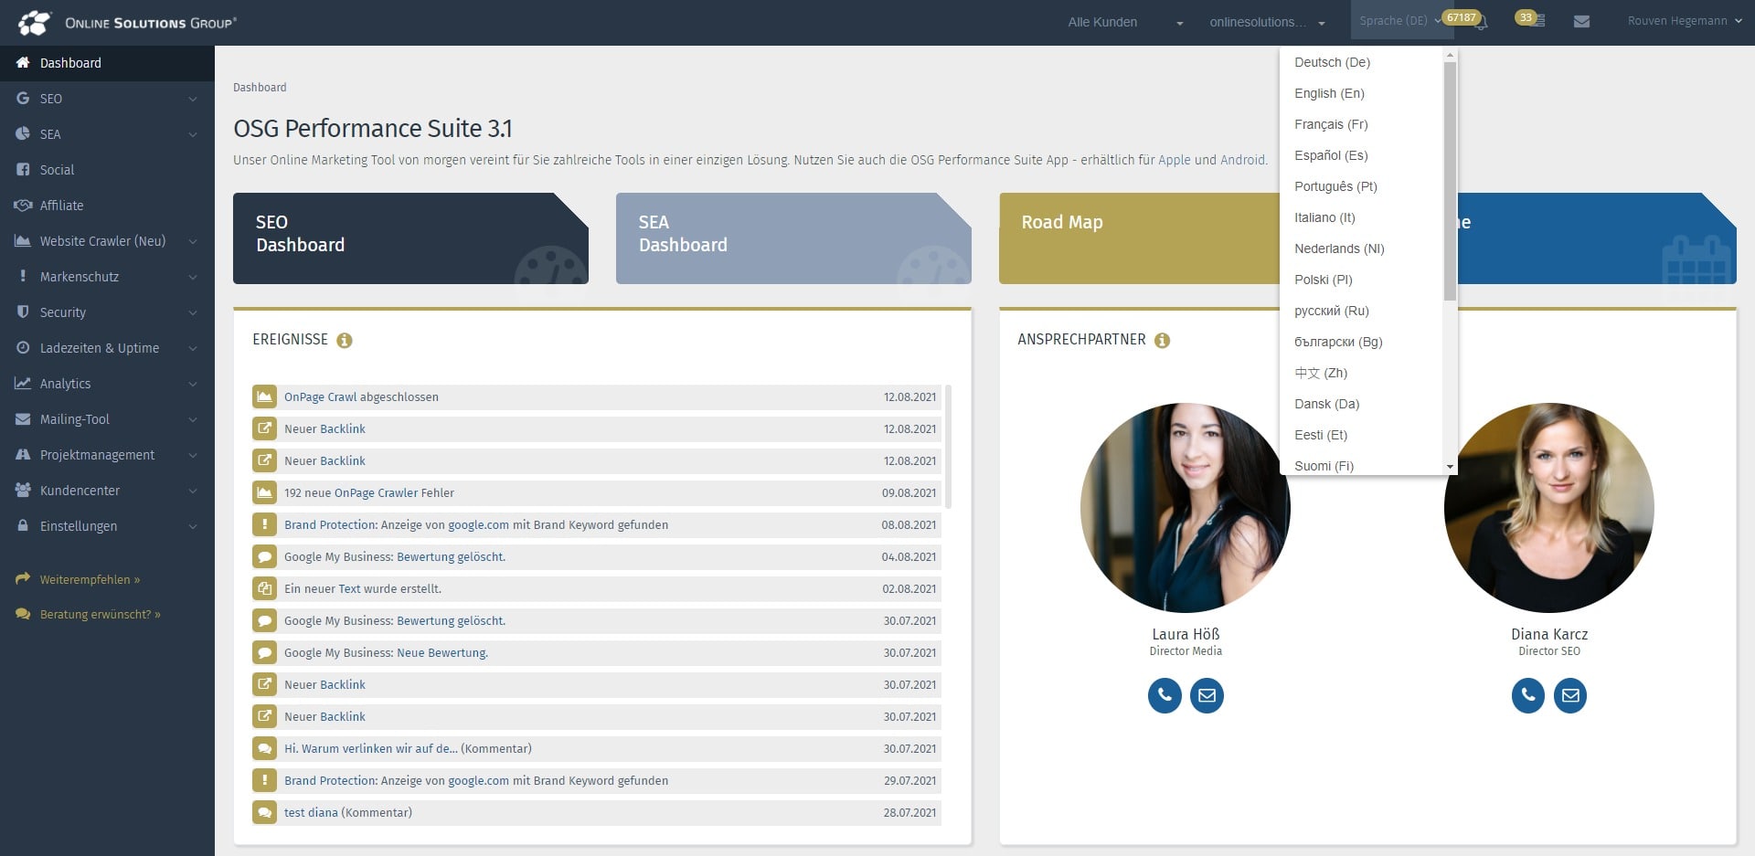Click the handshake icon beside Affiliate
Image resolution: width=1755 pixels, height=856 pixels.
pyautogui.click(x=23, y=205)
